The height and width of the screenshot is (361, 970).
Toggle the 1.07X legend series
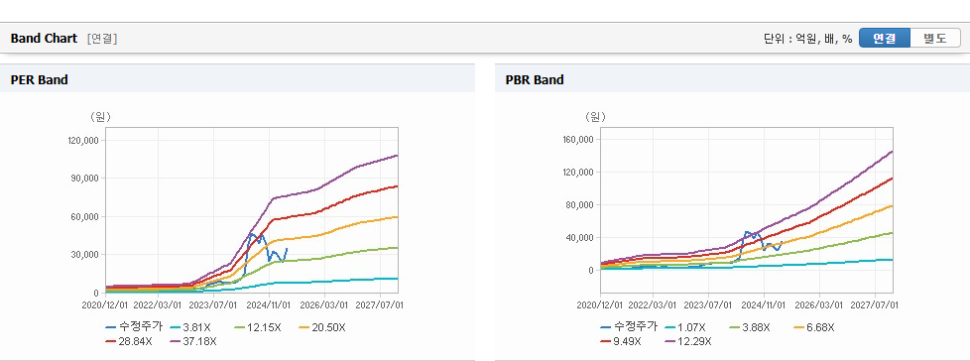coord(685,327)
